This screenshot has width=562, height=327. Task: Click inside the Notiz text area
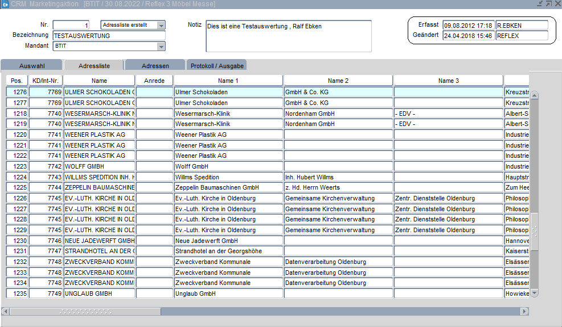(288, 36)
